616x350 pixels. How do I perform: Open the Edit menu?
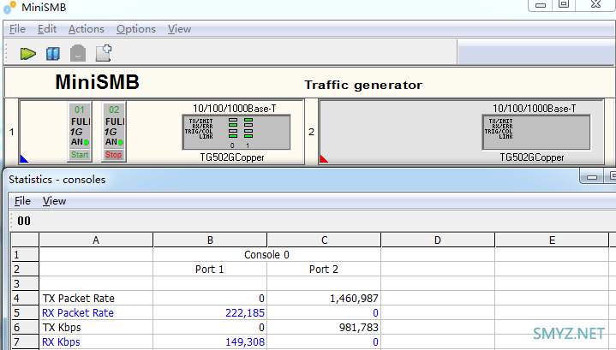(47, 29)
